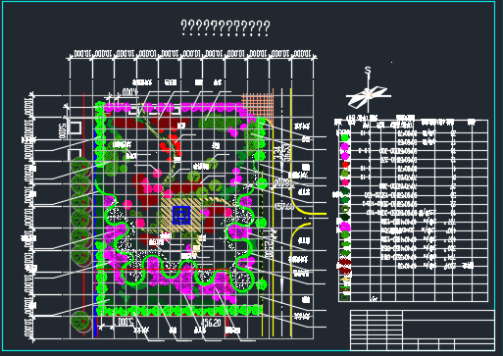Screen dimensions: 503x356
Task: Select the blue square pavilion at plan center
Action: (x=181, y=215)
